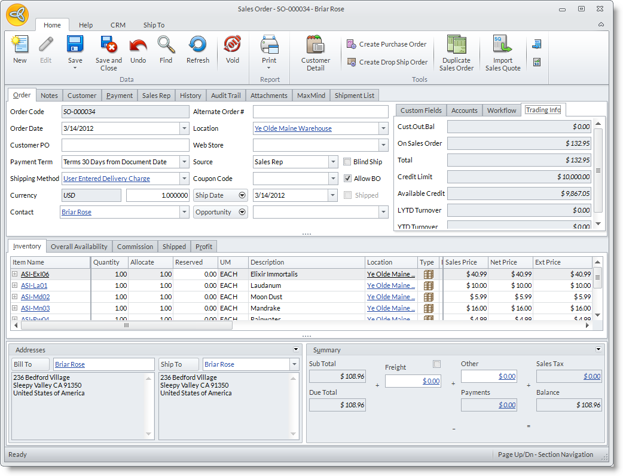
Task: Click the Duplicate Sales Order icon
Action: [x=456, y=45]
